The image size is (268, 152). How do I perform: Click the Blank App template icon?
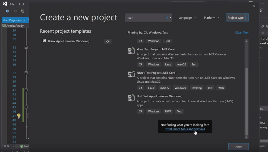(x=45, y=41)
